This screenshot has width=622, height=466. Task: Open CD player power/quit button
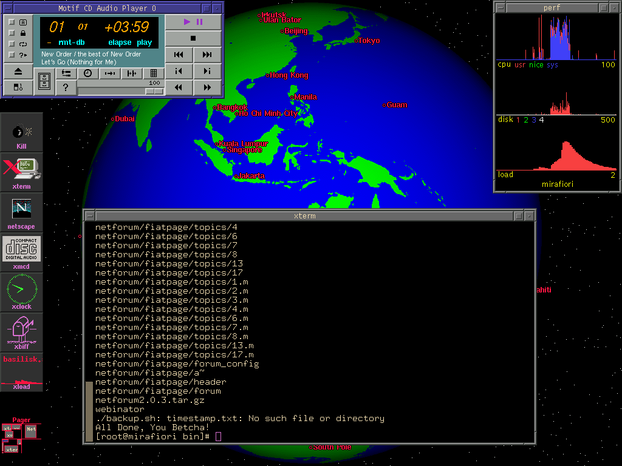18,87
